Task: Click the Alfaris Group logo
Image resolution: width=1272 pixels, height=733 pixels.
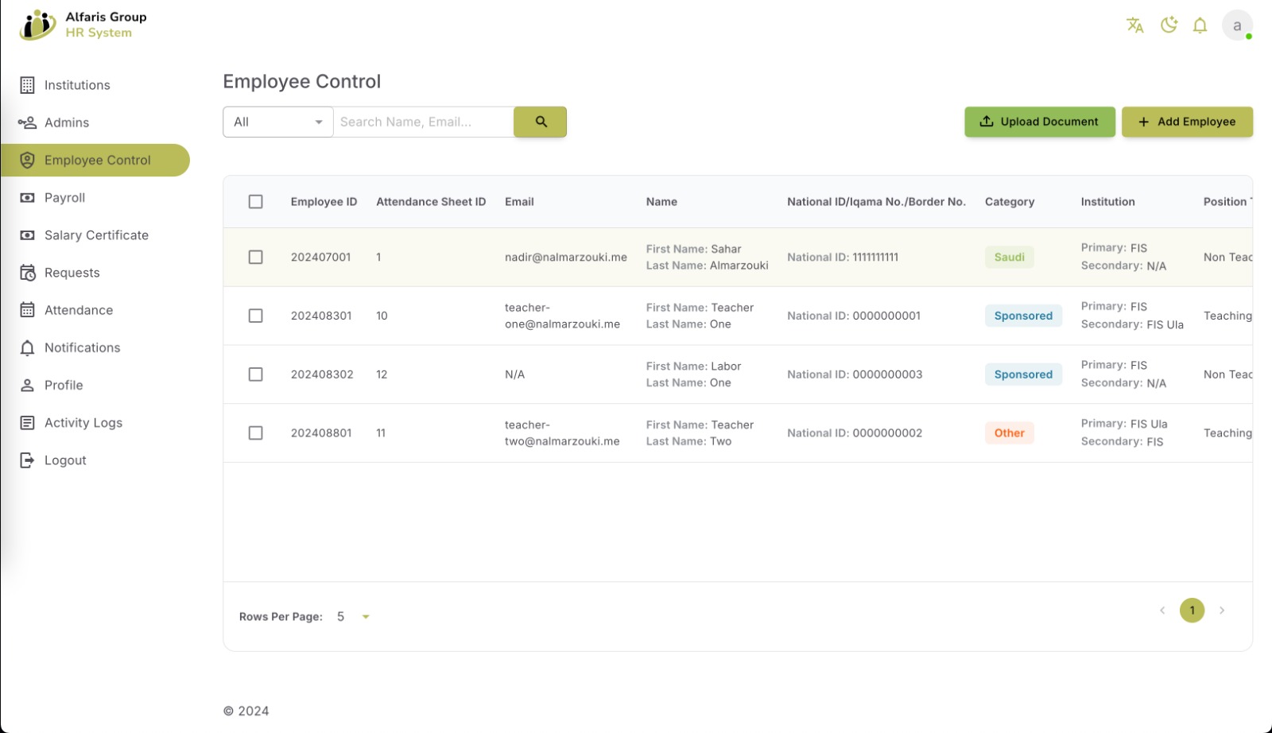Action: pyautogui.click(x=83, y=25)
